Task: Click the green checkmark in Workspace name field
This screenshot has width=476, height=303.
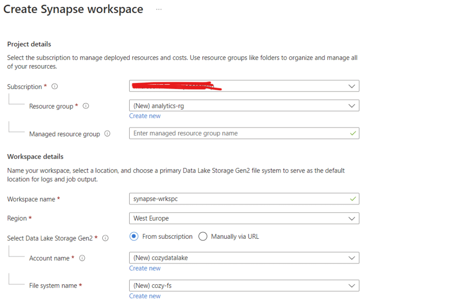Action: coord(353,199)
